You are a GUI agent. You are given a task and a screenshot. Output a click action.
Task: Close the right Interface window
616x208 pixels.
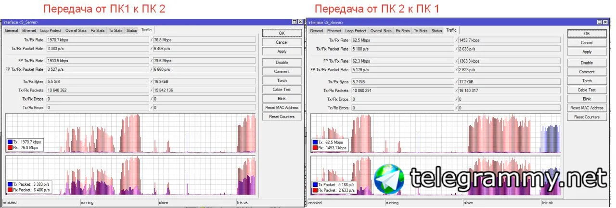pos(605,23)
